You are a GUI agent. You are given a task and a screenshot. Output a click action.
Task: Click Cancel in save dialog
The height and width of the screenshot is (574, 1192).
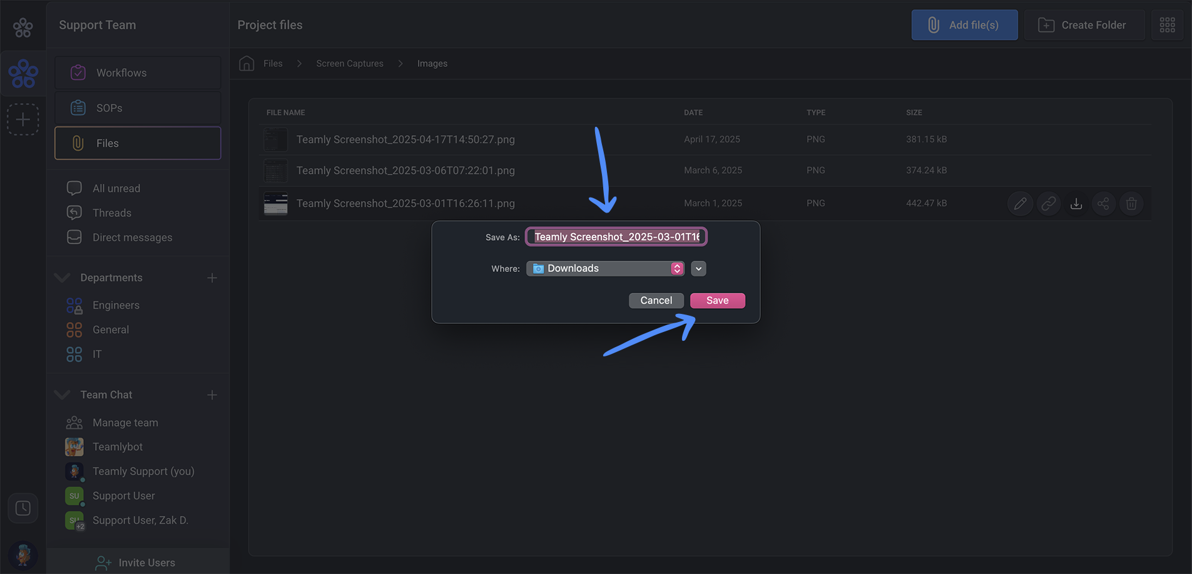[x=656, y=301]
